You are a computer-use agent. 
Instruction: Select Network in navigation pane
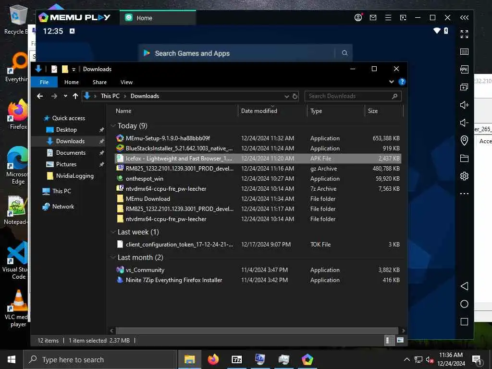(63, 207)
